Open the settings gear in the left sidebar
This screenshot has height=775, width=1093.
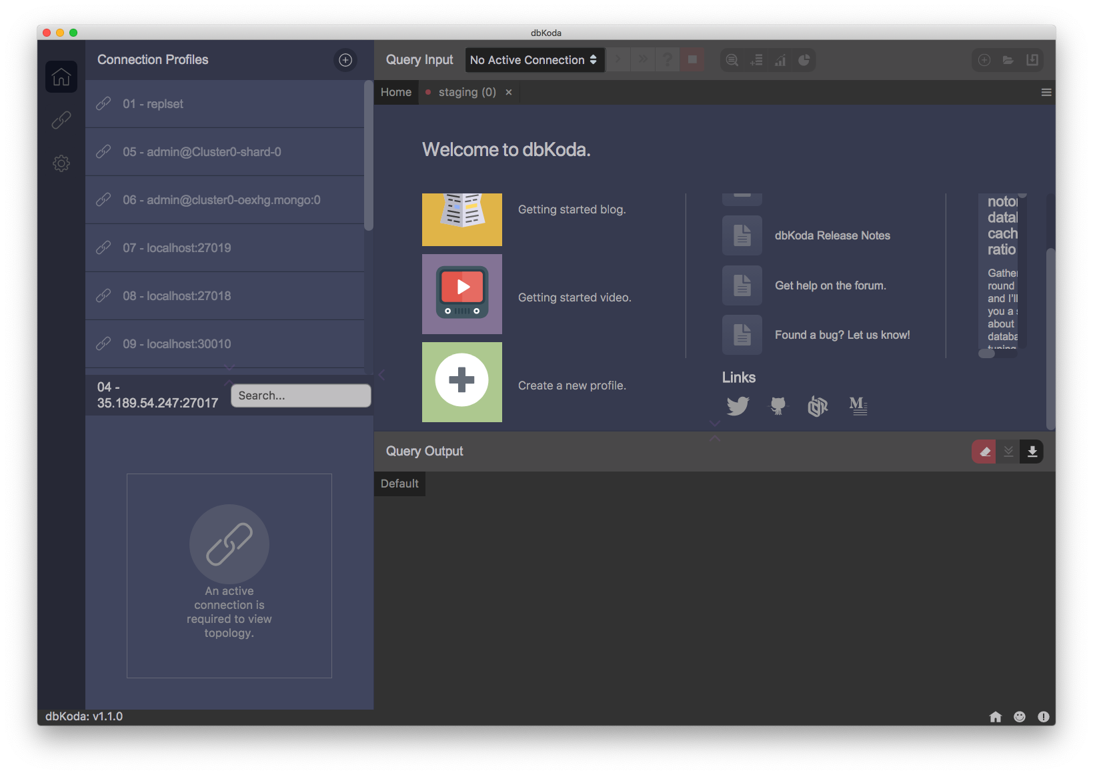[61, 163]
